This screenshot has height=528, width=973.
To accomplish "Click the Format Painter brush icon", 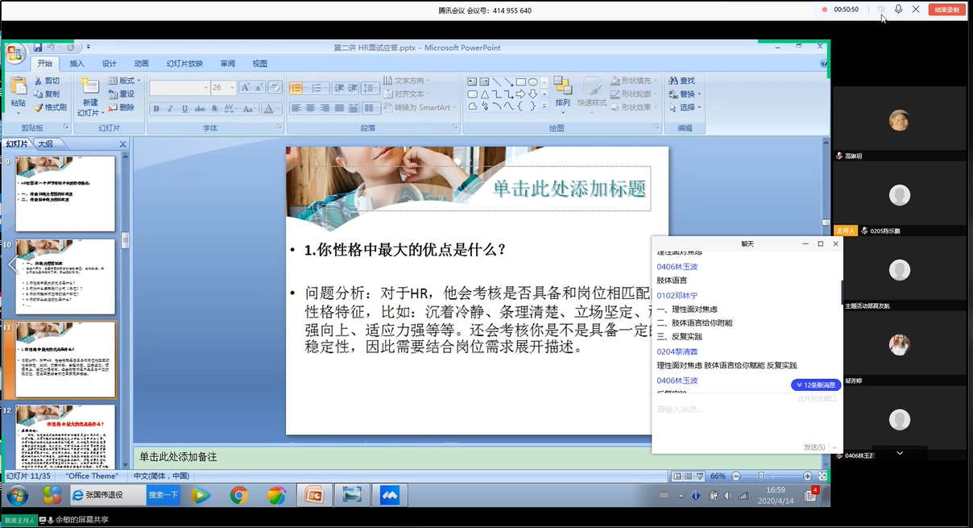I will [38, 107].
